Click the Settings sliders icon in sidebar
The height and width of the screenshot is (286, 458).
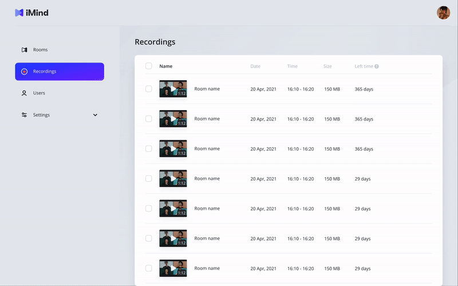point(24,115)
